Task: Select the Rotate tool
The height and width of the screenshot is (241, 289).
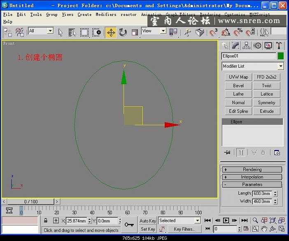Action: [x=123, y=32]
